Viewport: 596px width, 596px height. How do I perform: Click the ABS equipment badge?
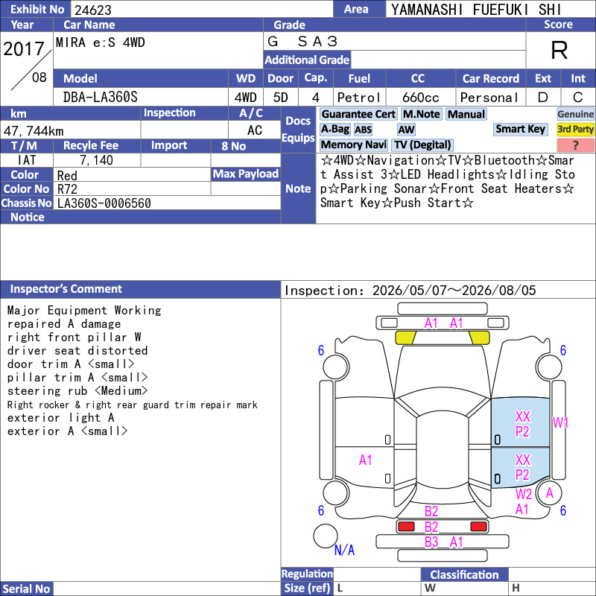(x=363, y=130)
